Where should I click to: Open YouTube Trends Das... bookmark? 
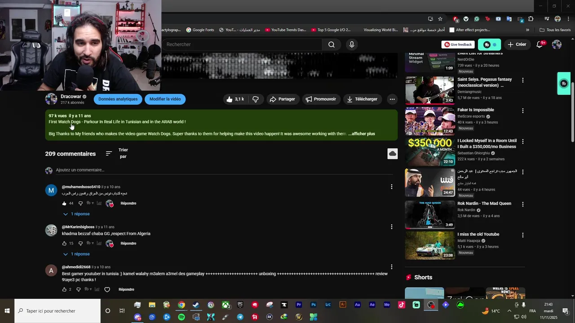pyautogui.click(x=285, y=30)
